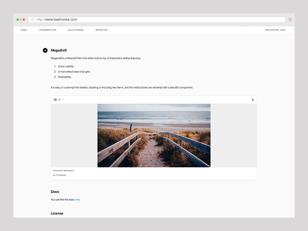The image size is (308, 231).
Task: Click the address bar URL field
Action: [157, 20]
